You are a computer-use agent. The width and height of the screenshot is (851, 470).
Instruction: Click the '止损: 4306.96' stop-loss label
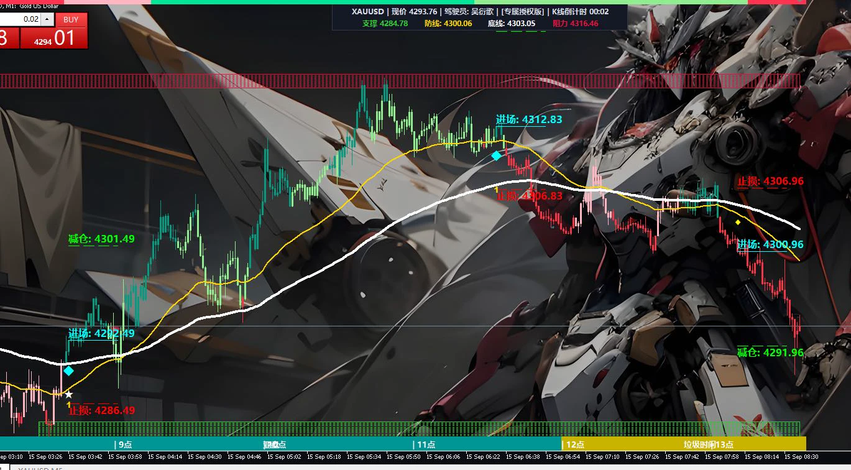point(770,182)
